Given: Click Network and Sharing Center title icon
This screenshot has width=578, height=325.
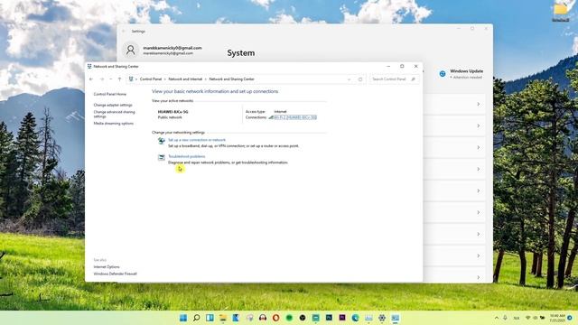Looking at the screenshot, I should tap(89, 66).
